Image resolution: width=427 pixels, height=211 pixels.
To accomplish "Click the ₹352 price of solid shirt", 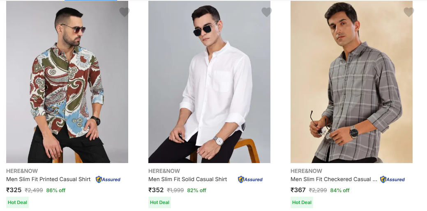I will (156, 190).
